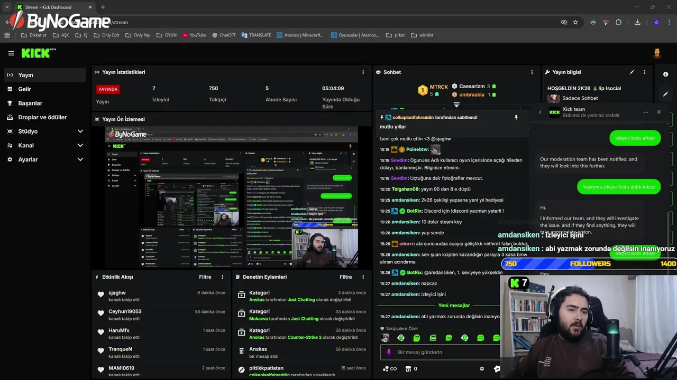The width and height of the screenshot is (677, 380).
Task: Select Yayın in the sidebar
Action: click(45, 75)
